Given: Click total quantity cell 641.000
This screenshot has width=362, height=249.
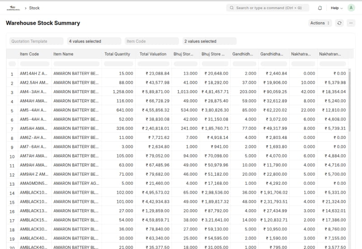Looking at the screenshot, I should coord(125,110).
